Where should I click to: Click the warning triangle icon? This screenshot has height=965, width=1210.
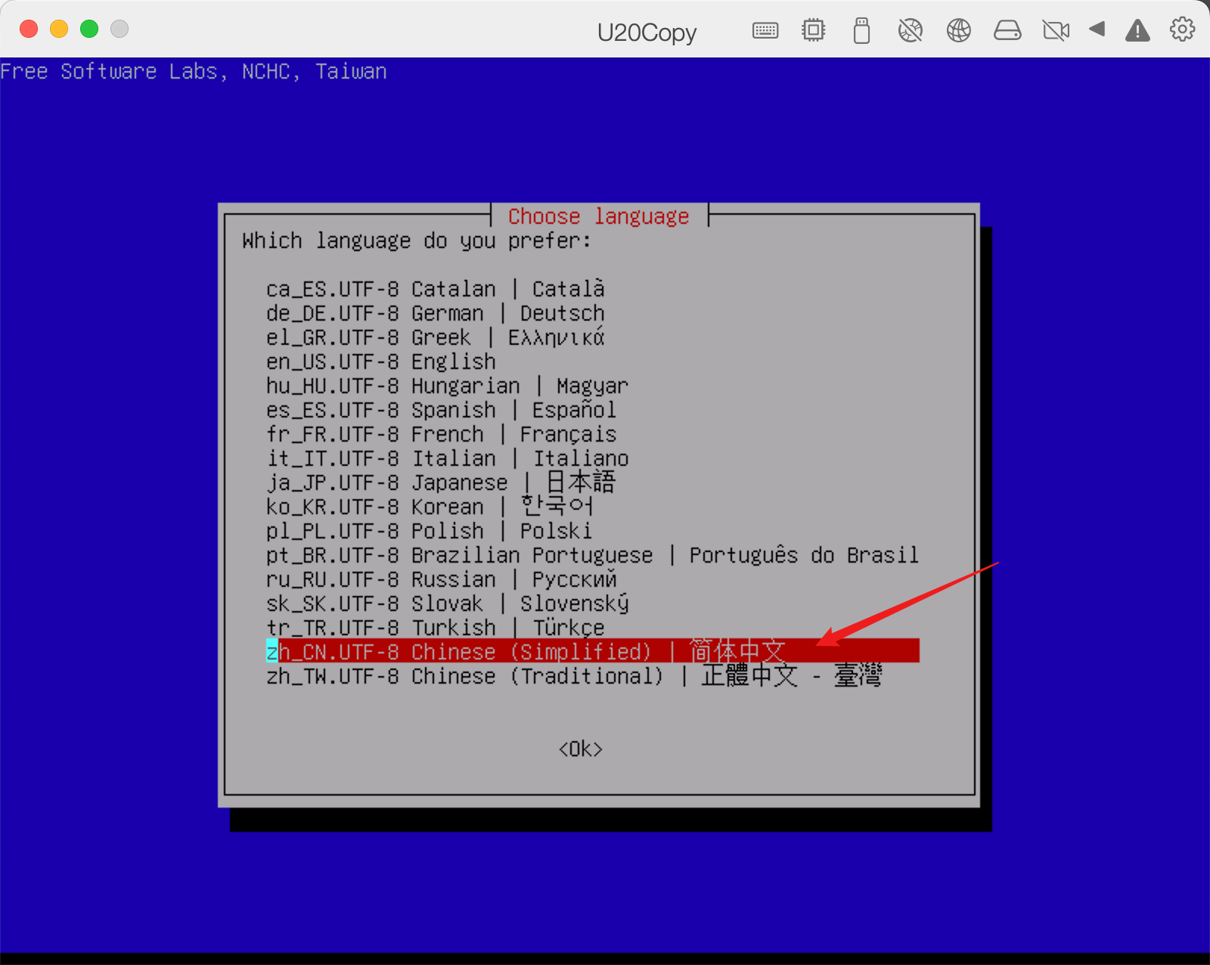click(x=1137, y=30)
